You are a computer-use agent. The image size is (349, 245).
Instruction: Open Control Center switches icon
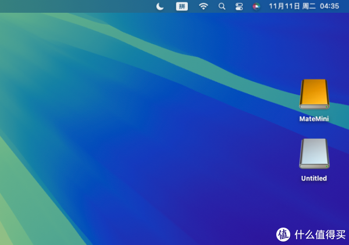coord(239,6)
